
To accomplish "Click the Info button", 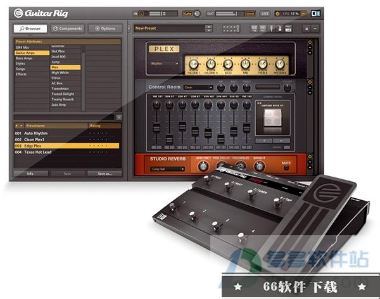I will [31, 174].
